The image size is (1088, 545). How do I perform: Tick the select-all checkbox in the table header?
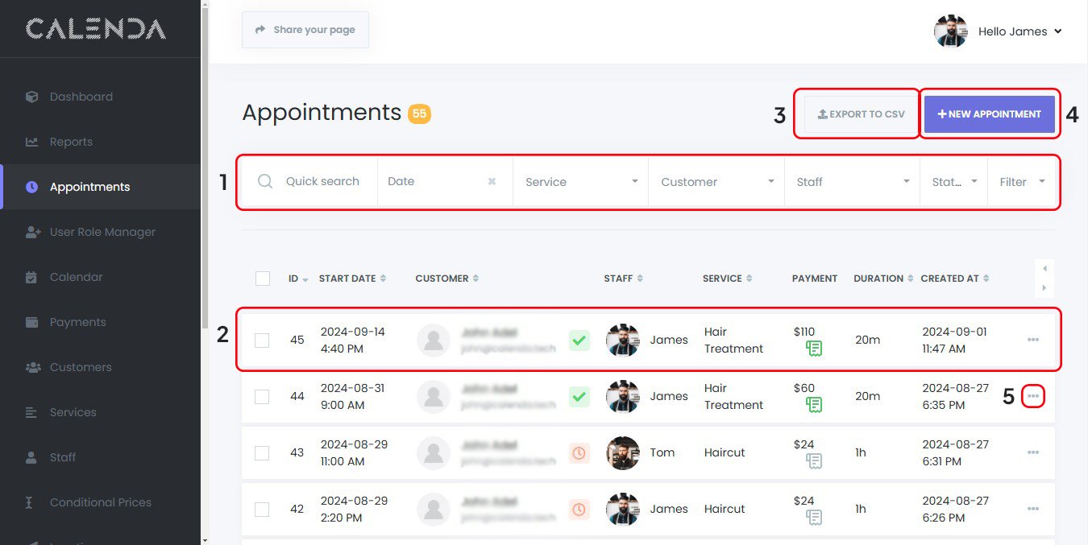(x=263, y=279)
